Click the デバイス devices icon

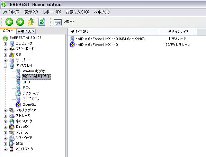point(12,132)
